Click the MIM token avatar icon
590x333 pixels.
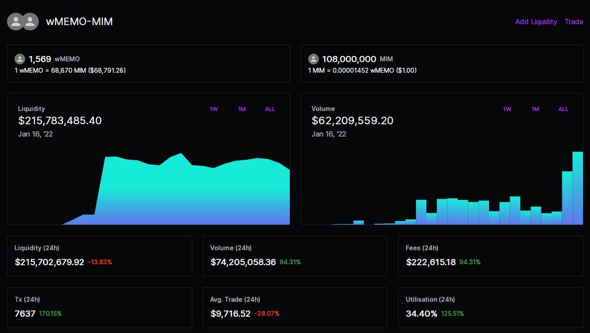[313, 59]
